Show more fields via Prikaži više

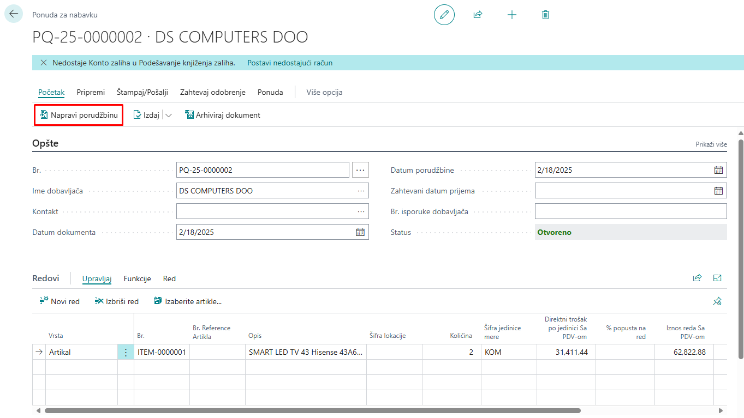coord(711,144)
